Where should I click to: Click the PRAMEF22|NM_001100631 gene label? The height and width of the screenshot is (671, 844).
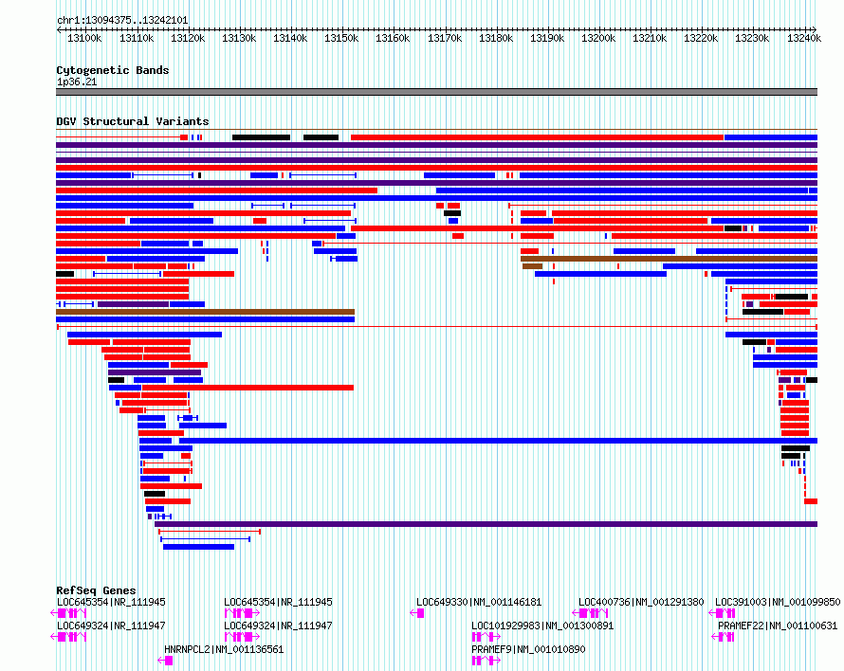pos(778,626)
